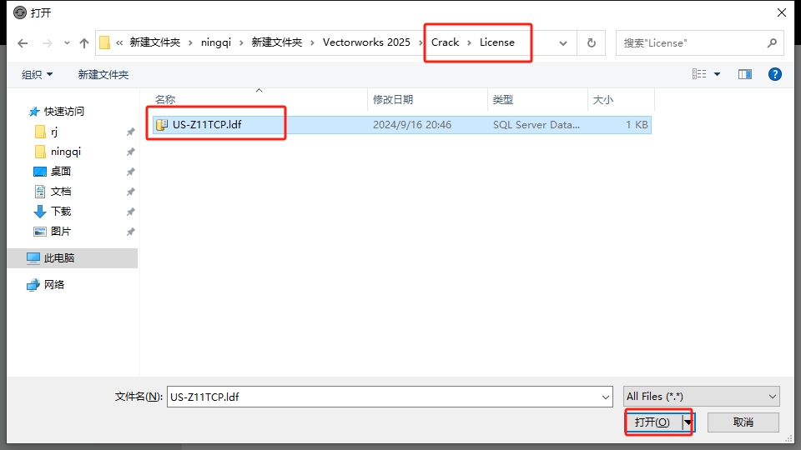Click the 取消 button

(x=743, y=422)
